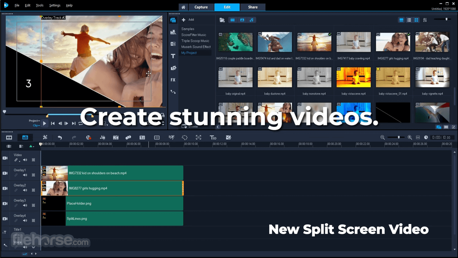Open the customize toolbar tools icon
Image resolution: width=458 pixels, height=258 pixels.
point(45,137)
